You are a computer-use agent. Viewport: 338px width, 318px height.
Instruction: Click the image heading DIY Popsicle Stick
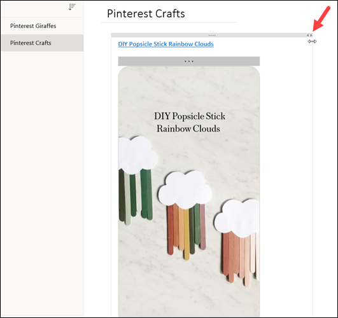(190, 116)
